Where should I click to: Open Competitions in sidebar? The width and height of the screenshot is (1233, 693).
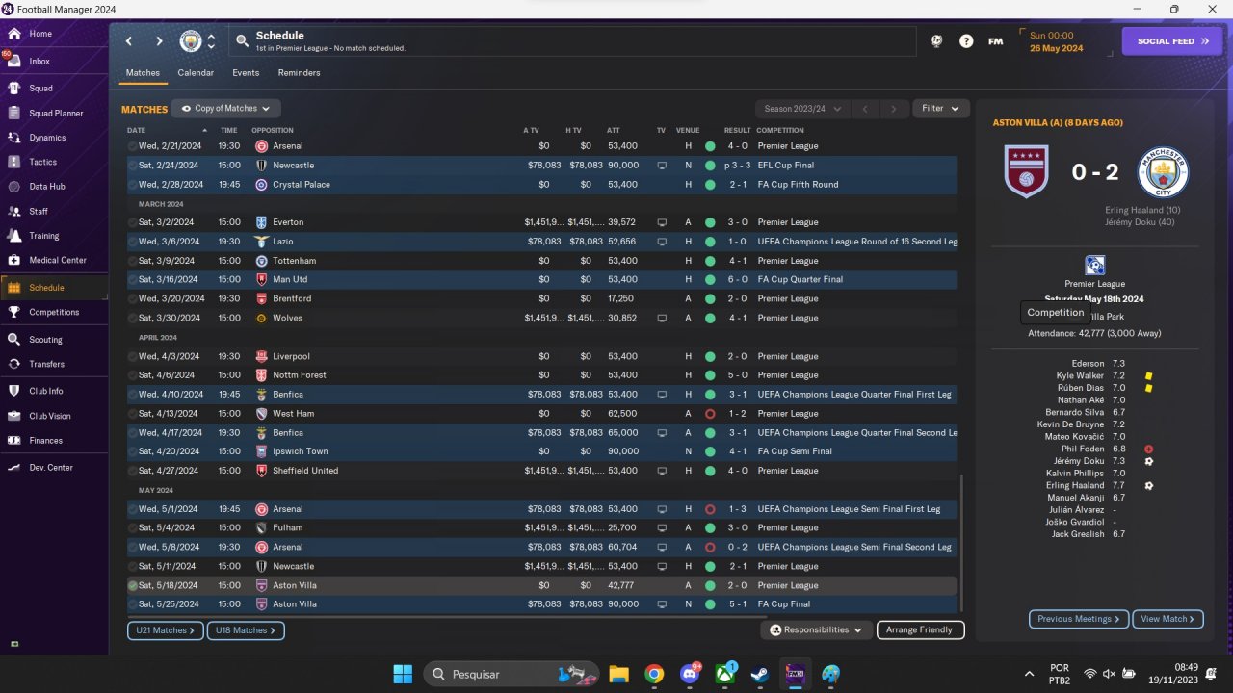tap(54, 312)
